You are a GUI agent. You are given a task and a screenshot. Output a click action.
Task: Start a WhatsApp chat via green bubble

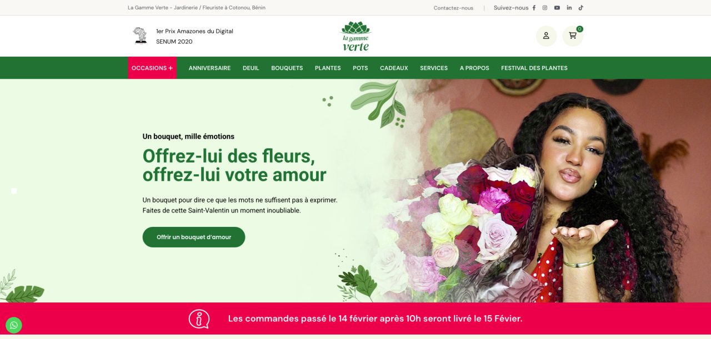pyautogui.click(x=13, y=325)
